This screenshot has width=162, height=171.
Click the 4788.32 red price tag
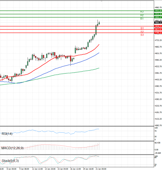click(x=158, y=33)
